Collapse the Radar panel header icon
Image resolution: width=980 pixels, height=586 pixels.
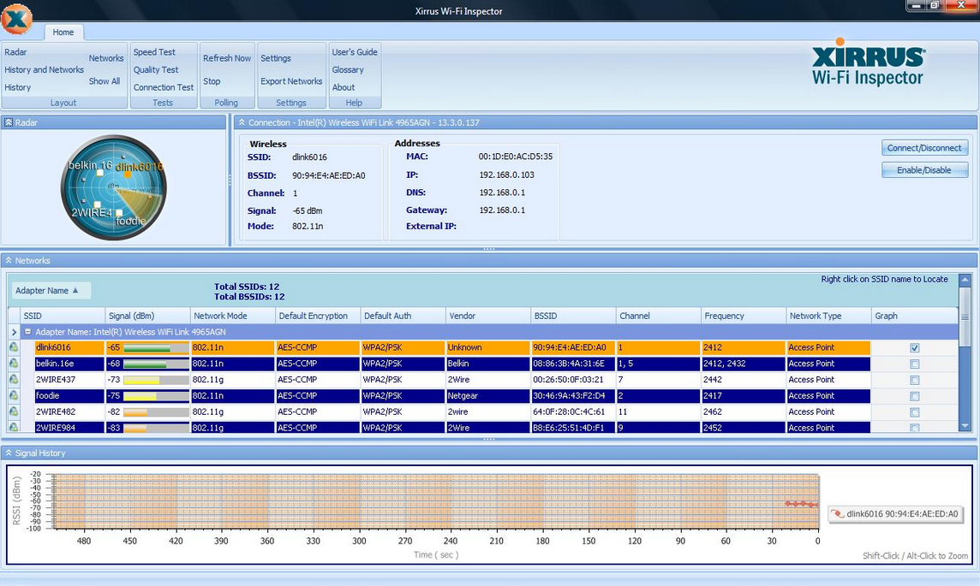click(x=8, y=122)
